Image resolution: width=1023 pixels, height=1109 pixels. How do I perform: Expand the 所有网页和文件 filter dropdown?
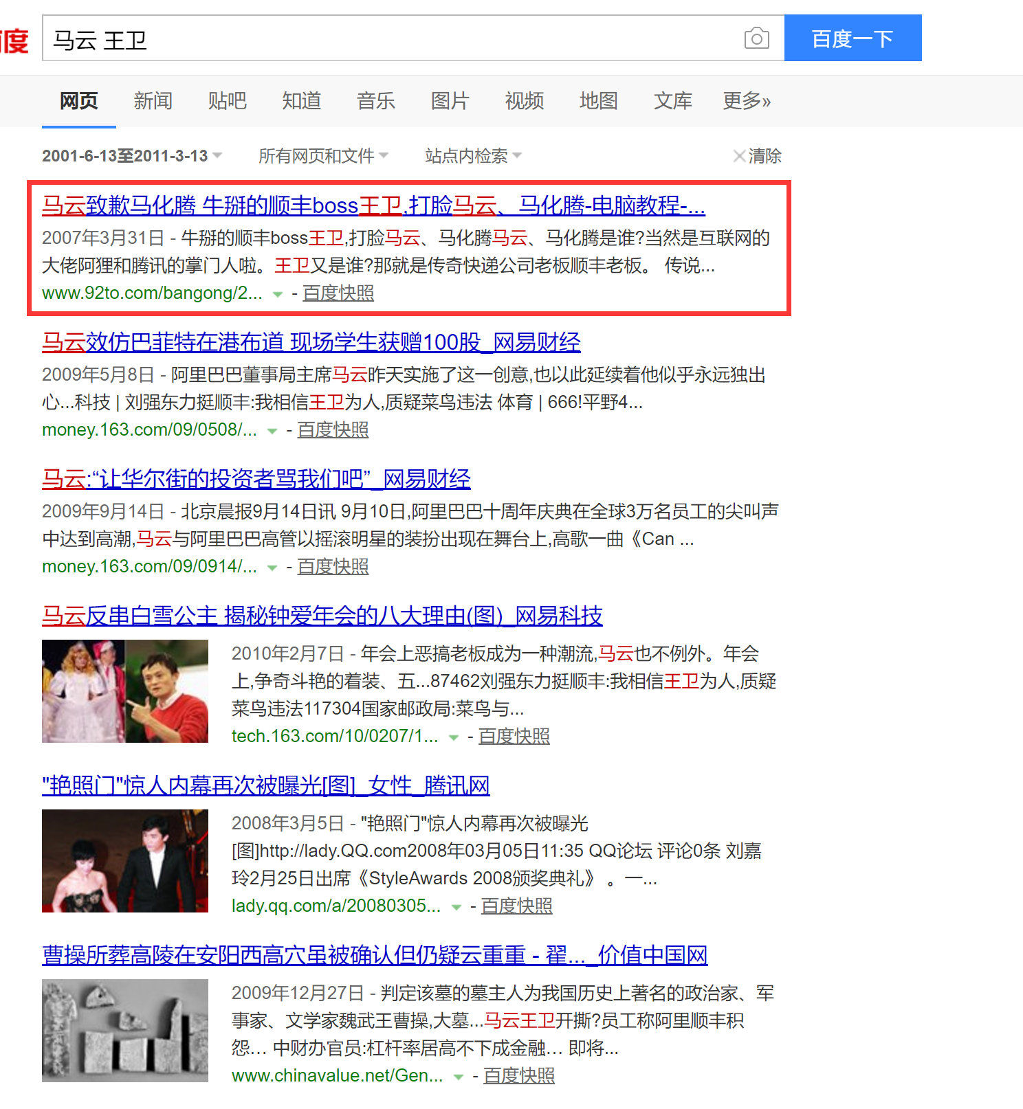point(323,156)
